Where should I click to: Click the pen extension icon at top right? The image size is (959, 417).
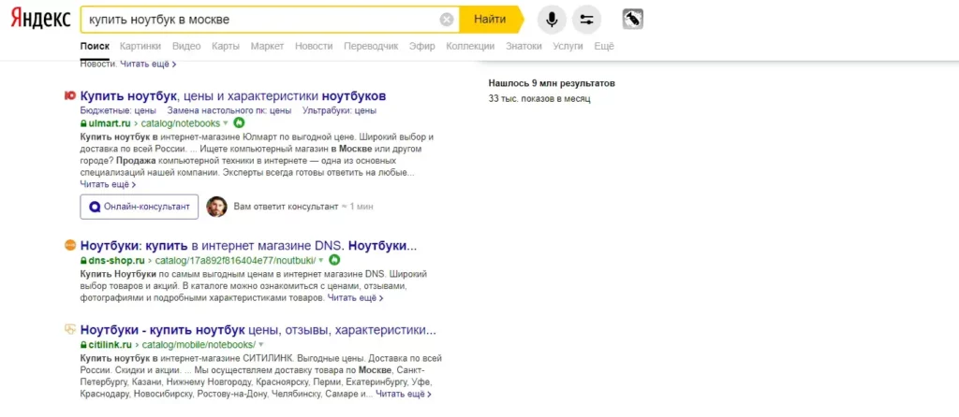pos(632,19)
